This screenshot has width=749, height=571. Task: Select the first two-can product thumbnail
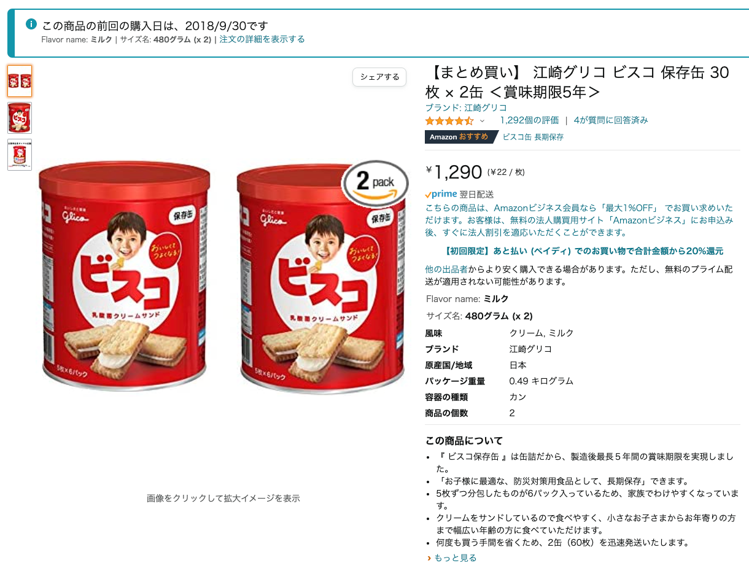[x=20, y=81]
